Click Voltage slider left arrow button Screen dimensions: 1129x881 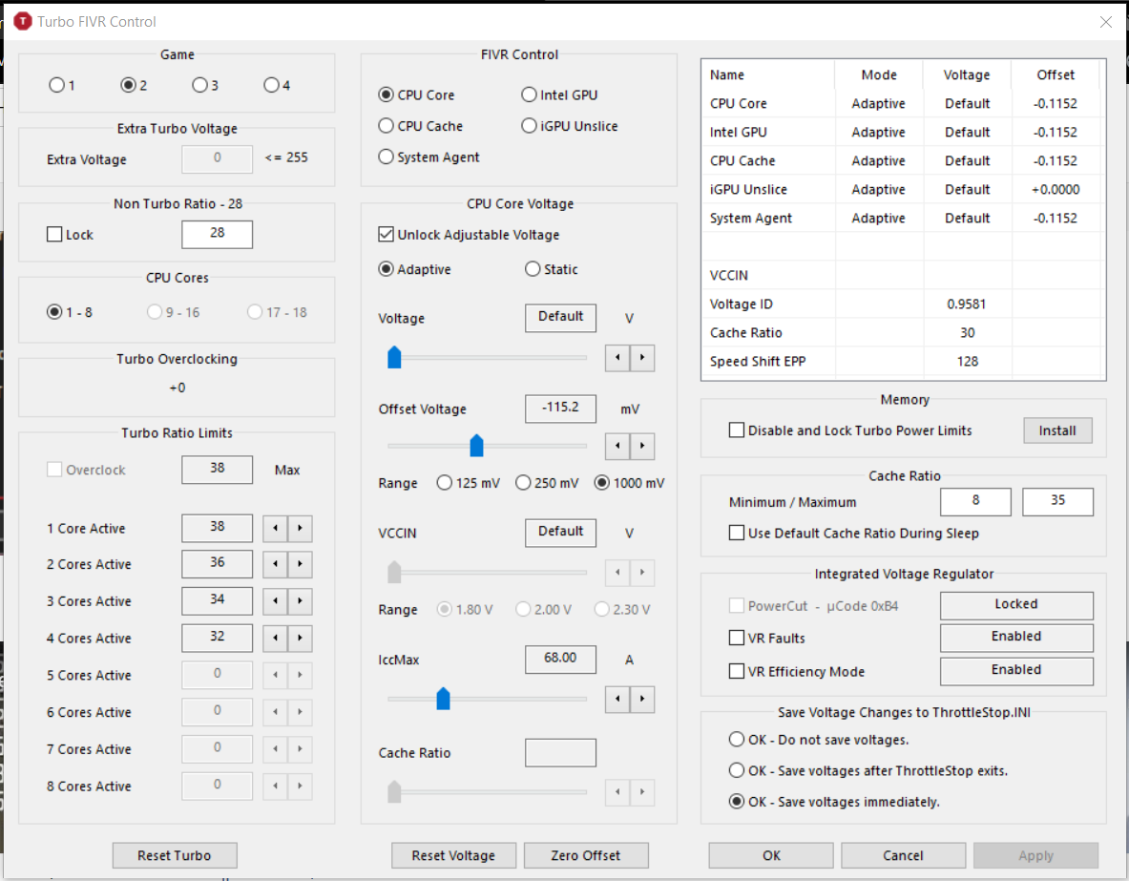617,357
